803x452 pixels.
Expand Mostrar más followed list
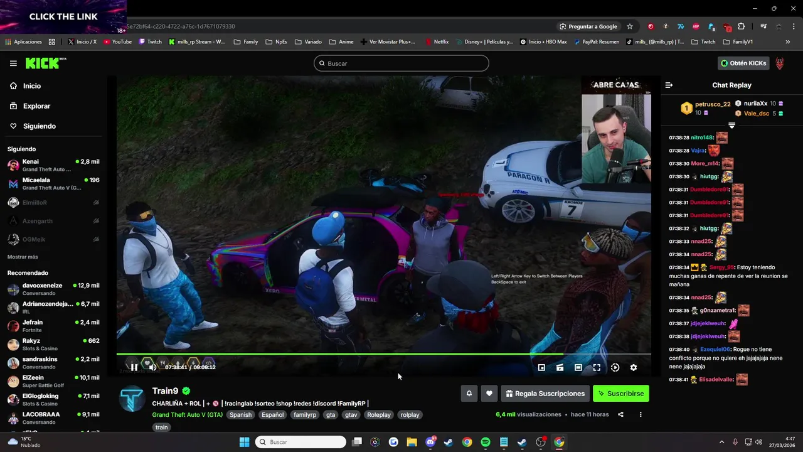pyautogui.click(x=23, y=257)
